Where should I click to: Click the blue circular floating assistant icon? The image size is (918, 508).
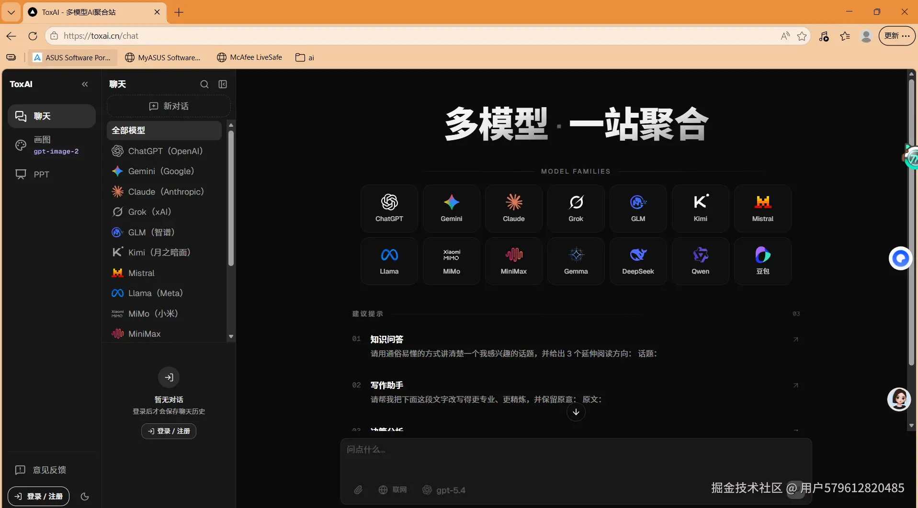pos(900,258)
